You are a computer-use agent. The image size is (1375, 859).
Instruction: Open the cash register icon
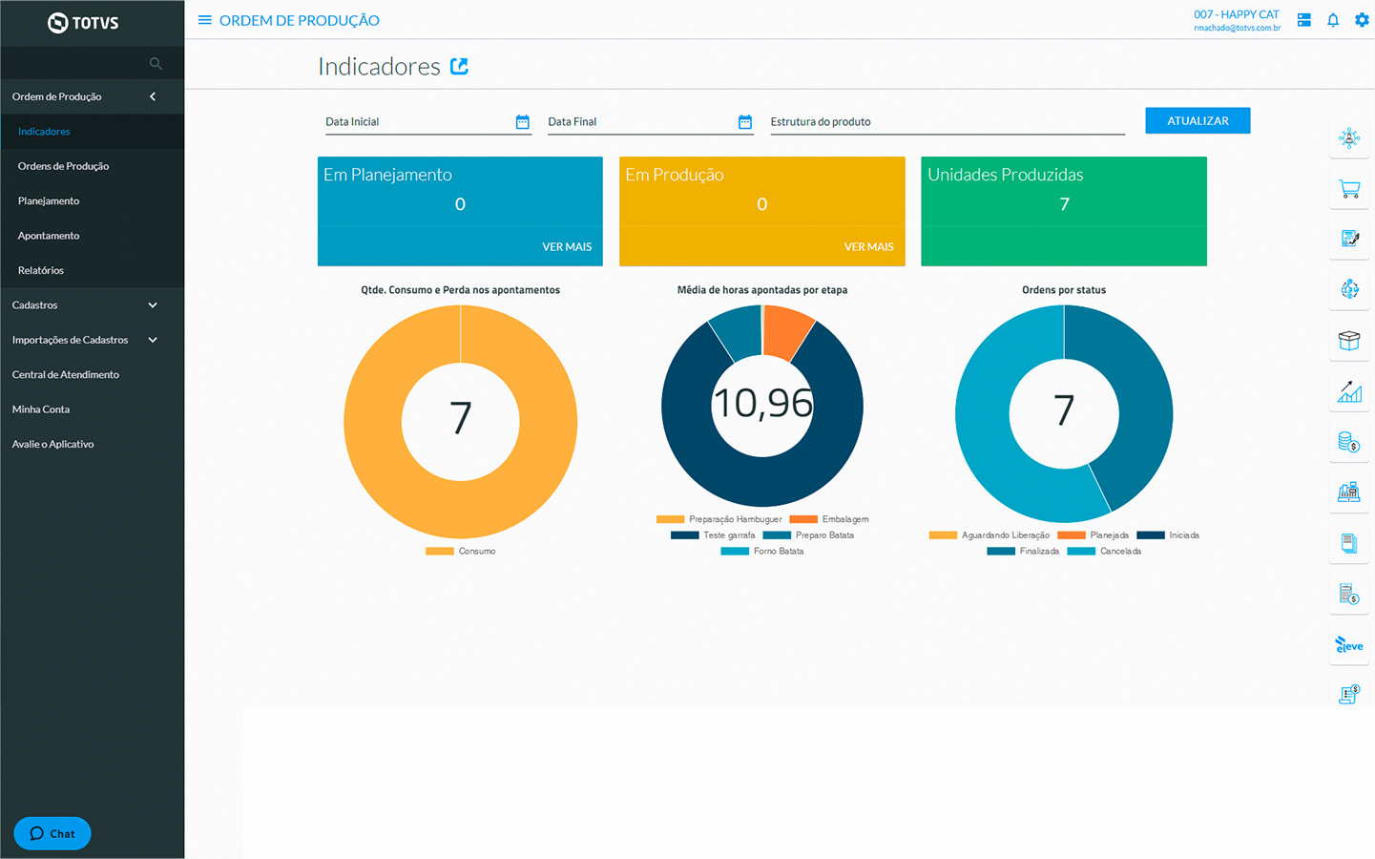[1348, 492]
